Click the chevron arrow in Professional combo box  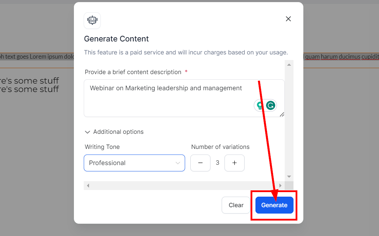178,163
